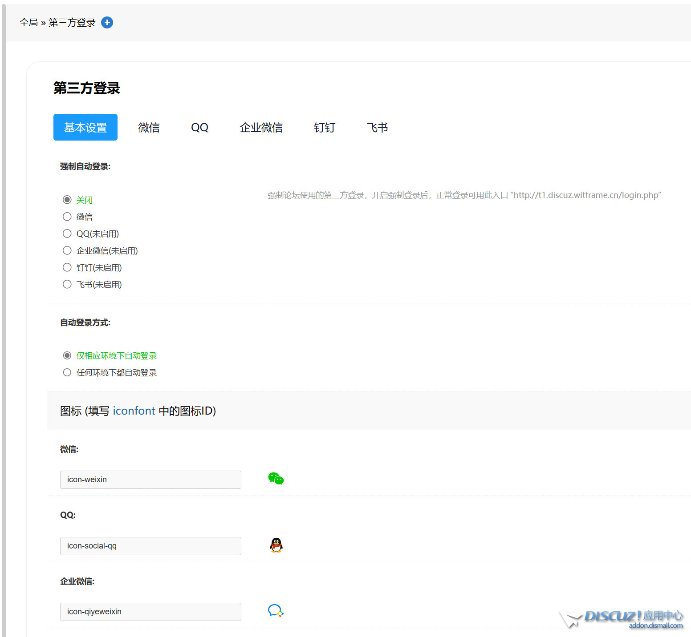Click the enterprise WeChat icon preview
The width and height of the screenshot is (691, 637).
(x=276, y=611)
